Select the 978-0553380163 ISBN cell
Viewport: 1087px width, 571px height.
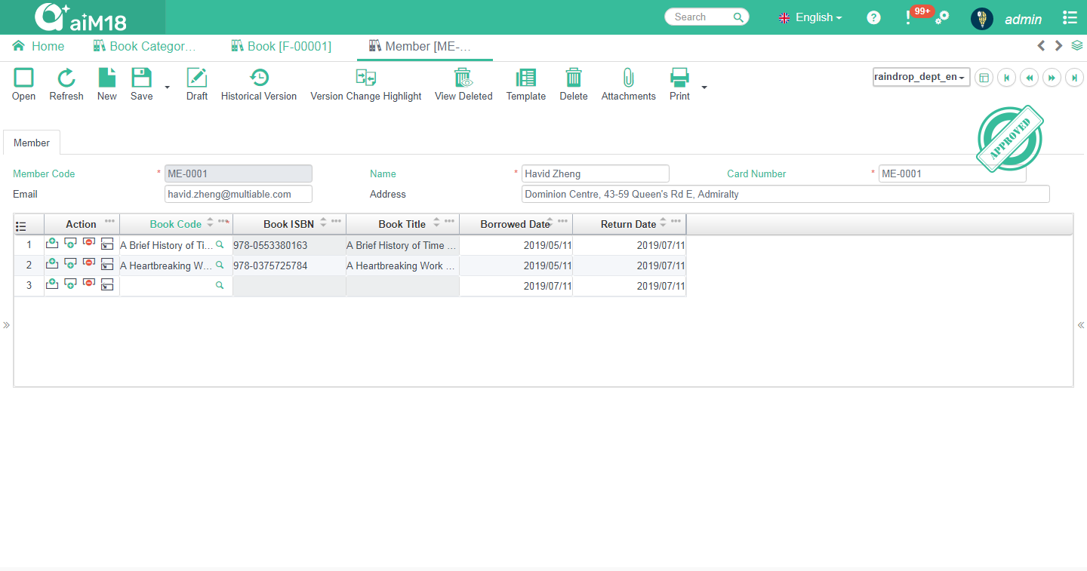pyautogui.click(x=289, y=245)
